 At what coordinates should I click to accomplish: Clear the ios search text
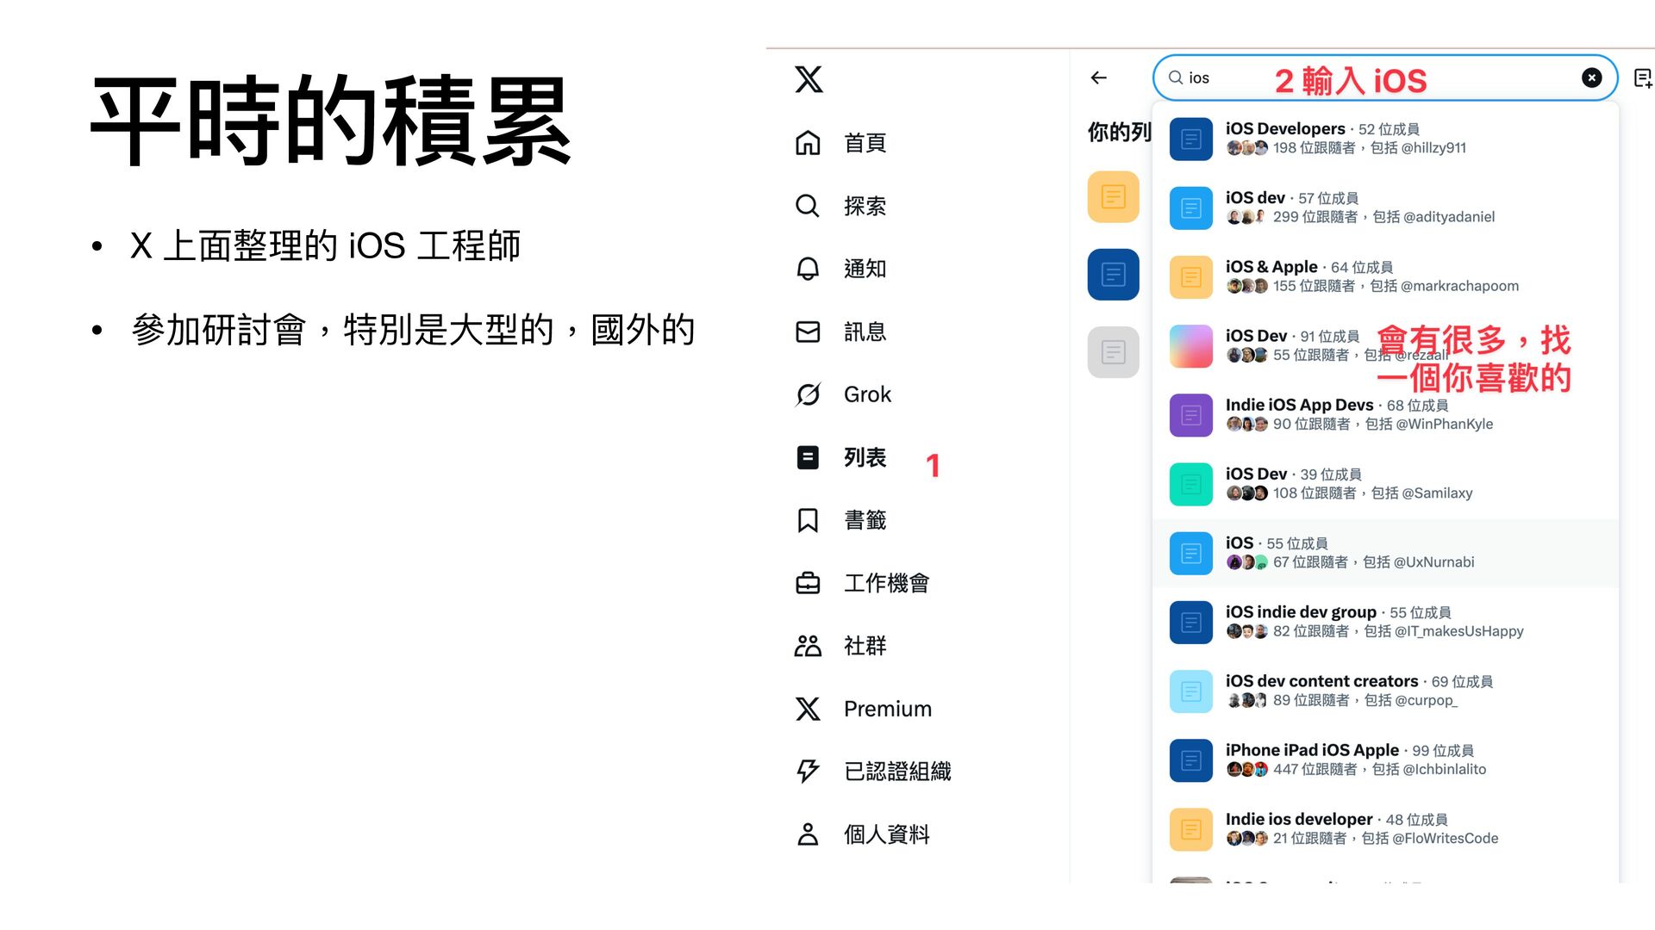[1592, 77]
